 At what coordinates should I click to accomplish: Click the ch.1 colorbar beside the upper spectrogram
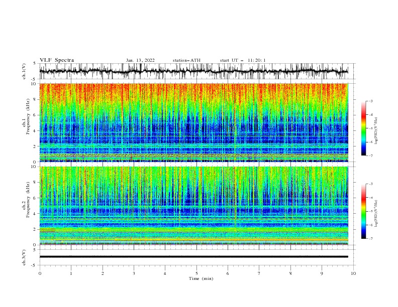(x=363, y=128)
